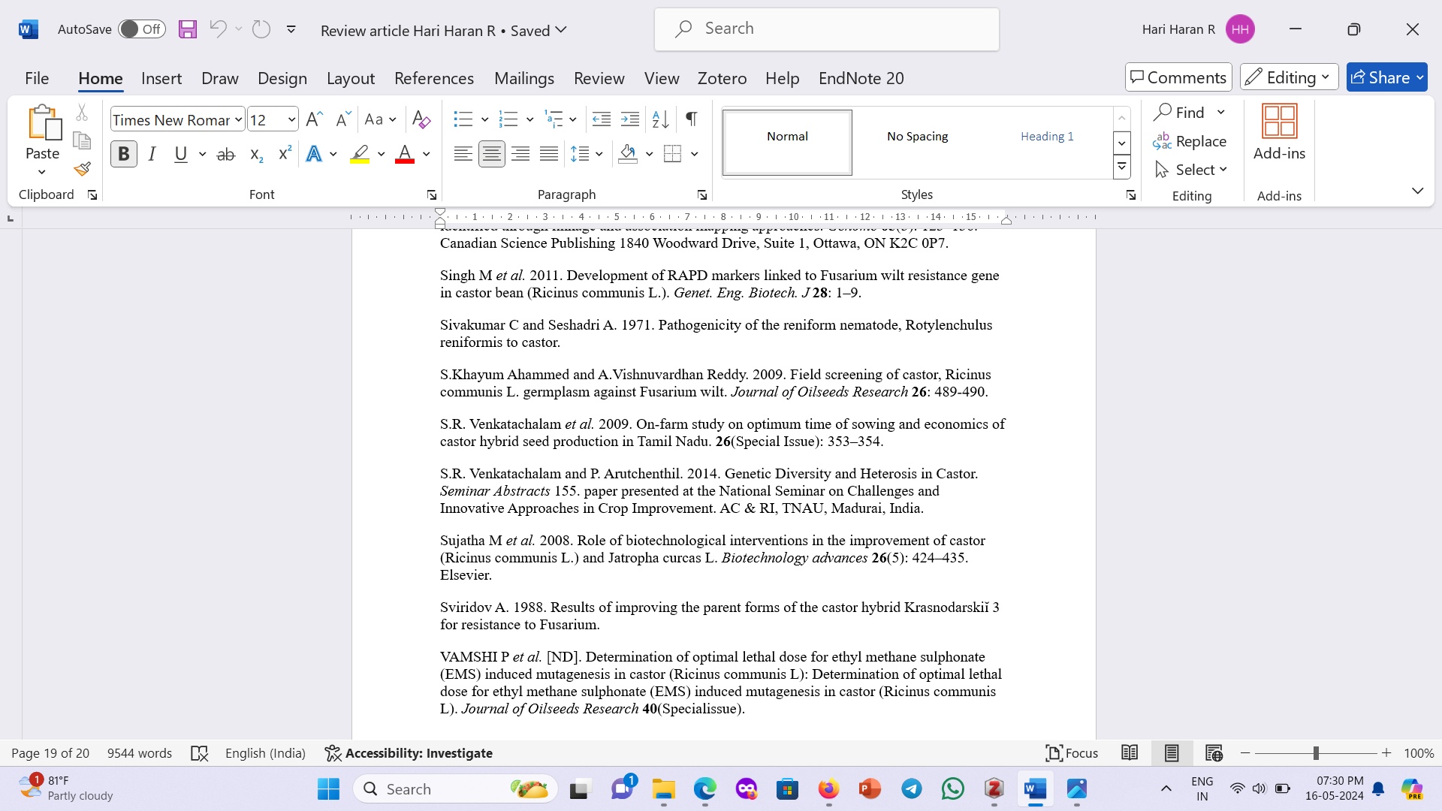Click the Comments button
Image resolution: width=1442 pixels, height=811 pixels.
click(1178, 77)
